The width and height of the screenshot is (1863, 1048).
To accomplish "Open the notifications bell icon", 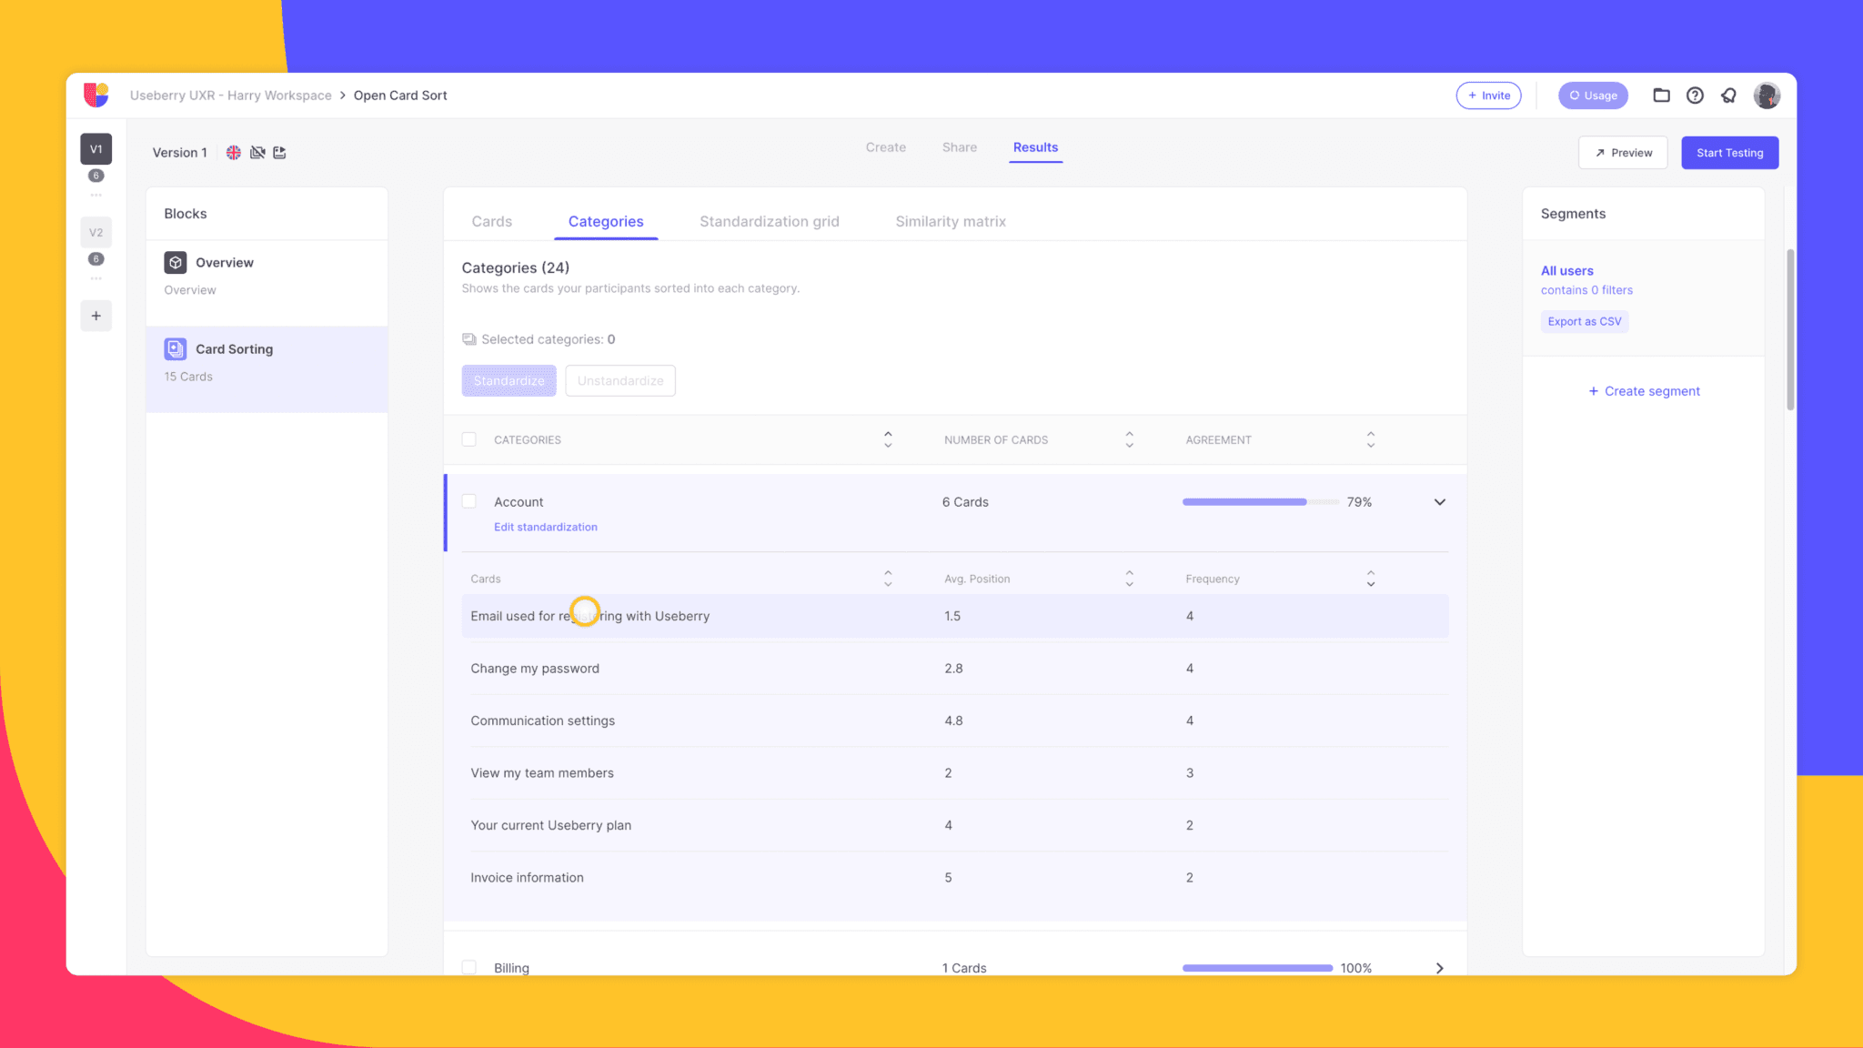I will 1728,96.
